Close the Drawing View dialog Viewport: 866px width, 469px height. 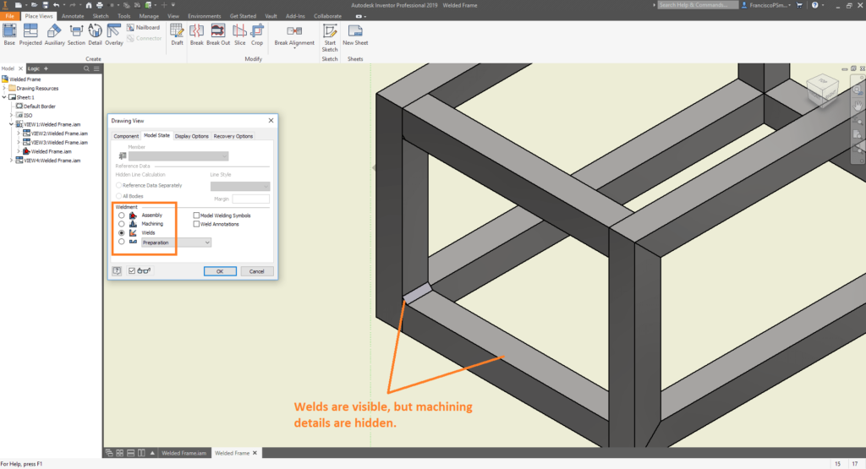click(271, 120)
